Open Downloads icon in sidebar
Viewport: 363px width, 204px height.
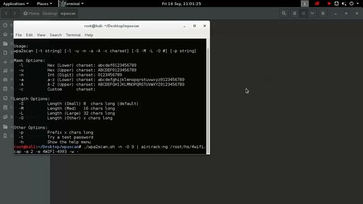coord(5,62)
